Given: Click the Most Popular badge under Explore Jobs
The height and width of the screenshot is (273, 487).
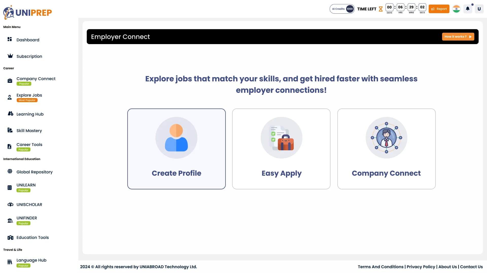Looking at the screenshot, I should (27, 100).
